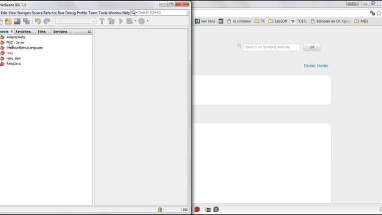Open the dark square bookmark after leer libro
This screenshot has height=215, width=382.
coord(221,21)
